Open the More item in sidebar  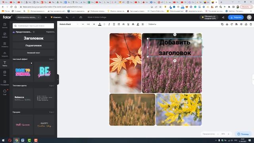(x=5, y=92)
